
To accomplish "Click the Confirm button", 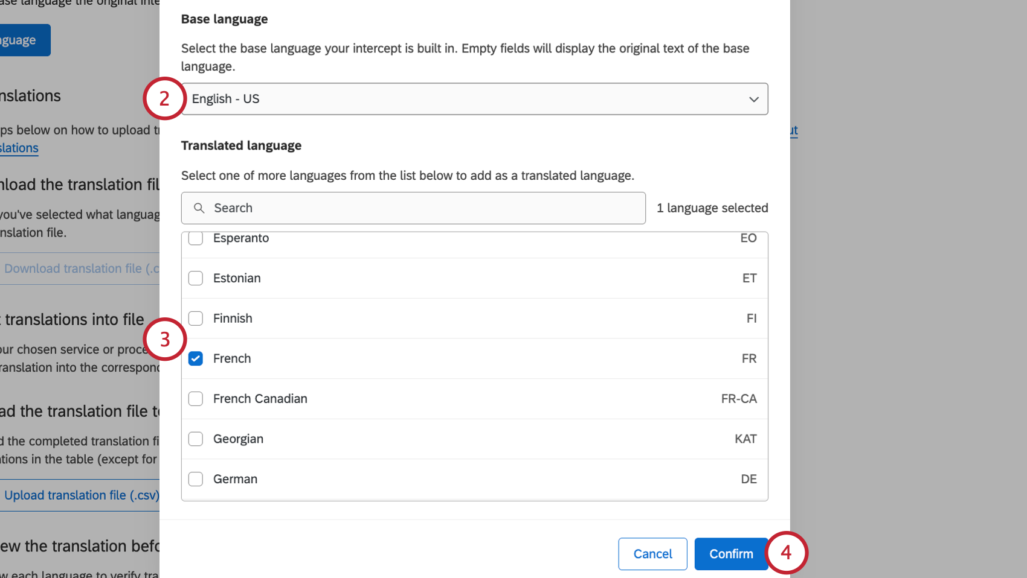I will pyautogui.click(x=731, y=554).
